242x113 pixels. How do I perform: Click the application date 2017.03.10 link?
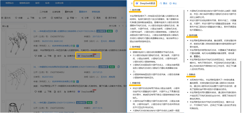(x=97, y=37)
